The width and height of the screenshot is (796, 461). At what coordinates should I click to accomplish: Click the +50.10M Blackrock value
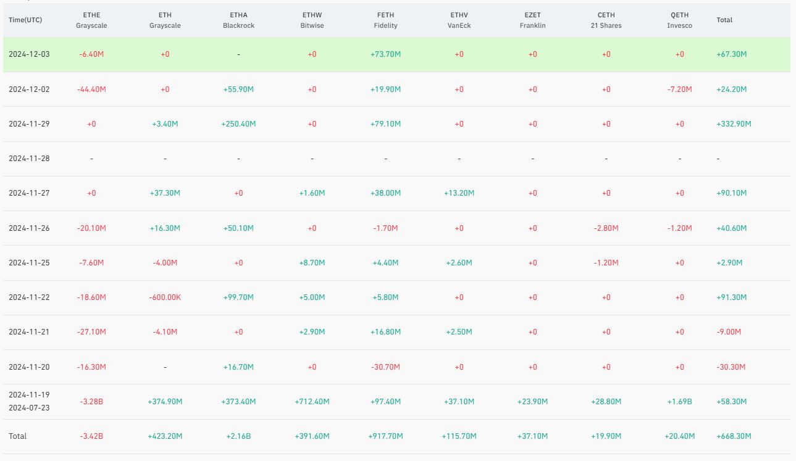click(x=238, y=228)
